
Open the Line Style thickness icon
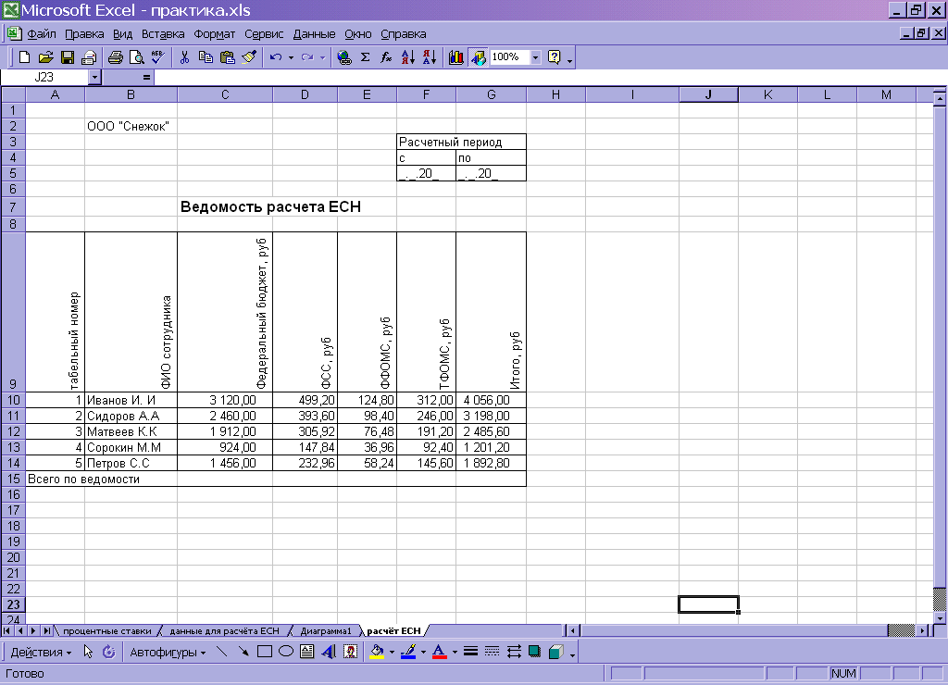[470, 652]
